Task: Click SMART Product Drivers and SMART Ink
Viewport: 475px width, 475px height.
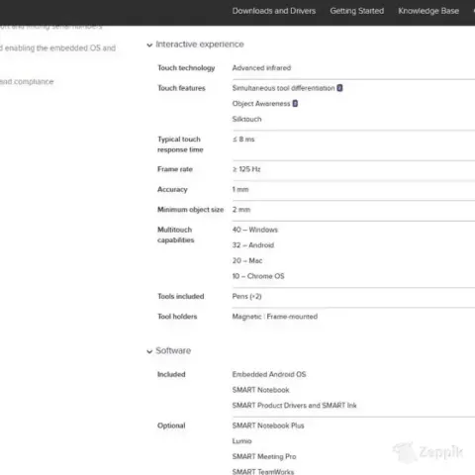Action: (294, 406)
